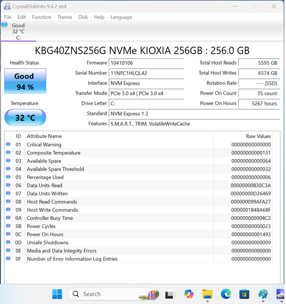286x304 pixels.
Task: Click the Power On Hours value 5267 hours
Action: (259, 103)
